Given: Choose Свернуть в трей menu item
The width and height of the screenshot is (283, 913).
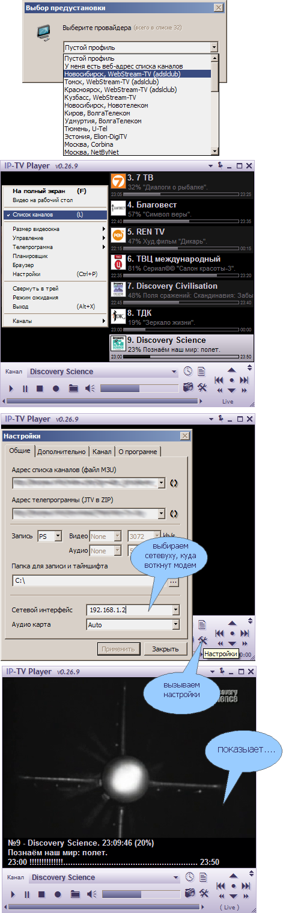Looking at the screenshot, I should pos(54,289).
